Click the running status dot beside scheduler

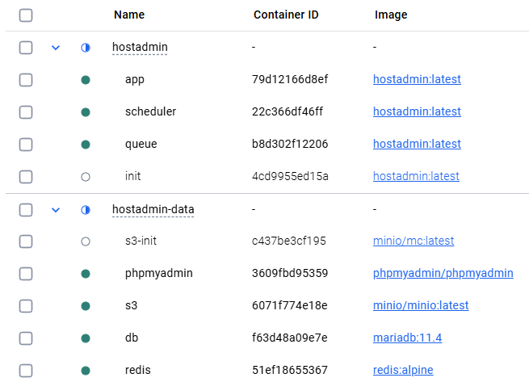(86, 112)
